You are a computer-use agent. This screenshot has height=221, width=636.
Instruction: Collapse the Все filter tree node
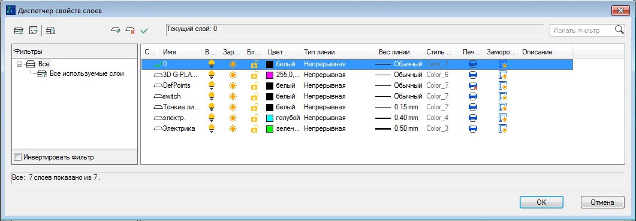(x=19, y=65)
